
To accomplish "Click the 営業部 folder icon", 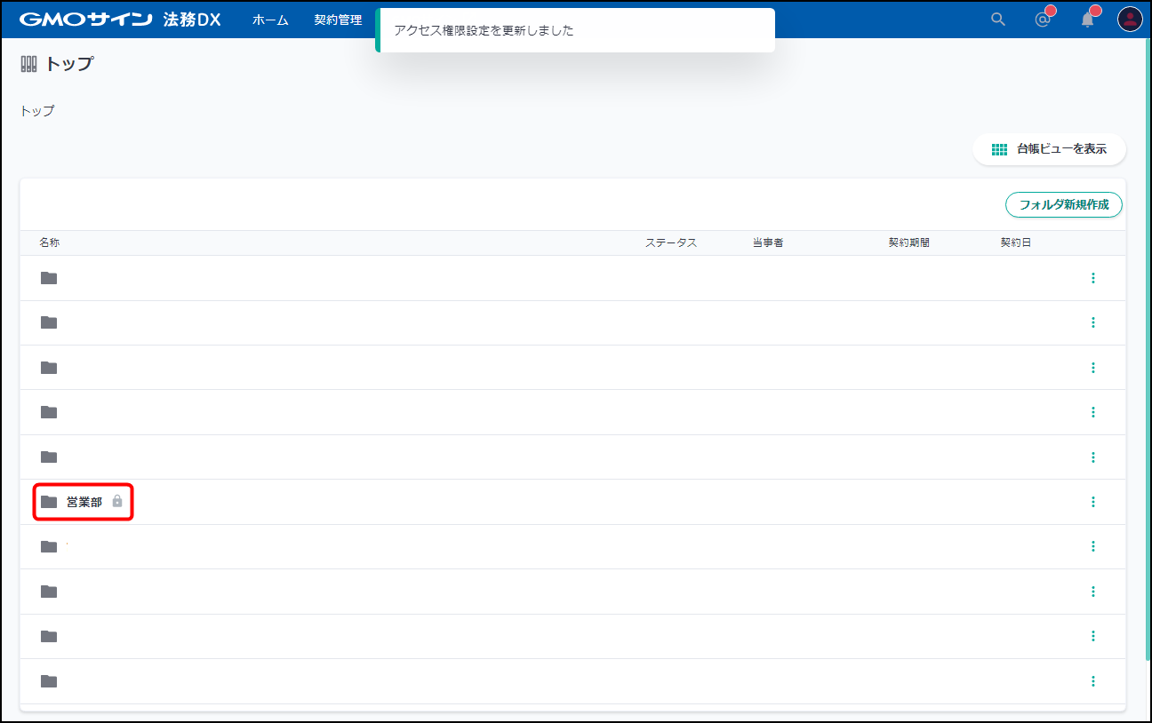I will (x=49, y=502).
